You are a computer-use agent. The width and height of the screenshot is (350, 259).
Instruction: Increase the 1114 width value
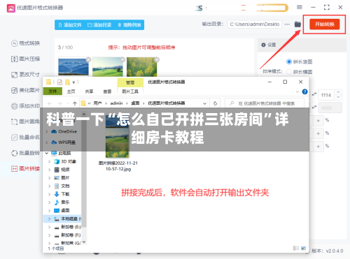(338, 93)
